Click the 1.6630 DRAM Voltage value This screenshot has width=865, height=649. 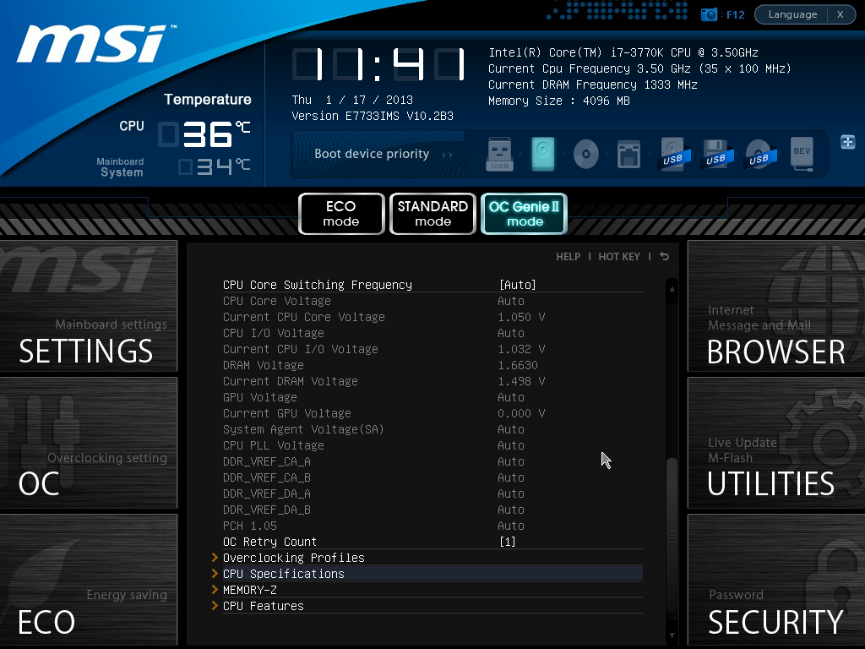pyautogui.click(x=518, y=365)
